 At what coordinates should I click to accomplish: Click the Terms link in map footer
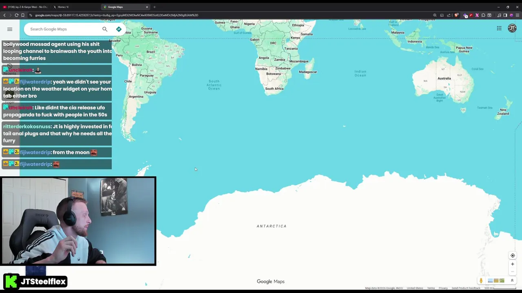[x=431, y=288]
